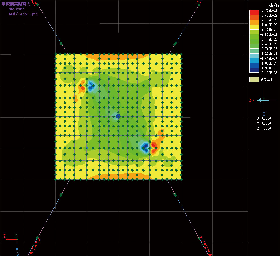Click the legend value -1.207E+03

point(268,54)
